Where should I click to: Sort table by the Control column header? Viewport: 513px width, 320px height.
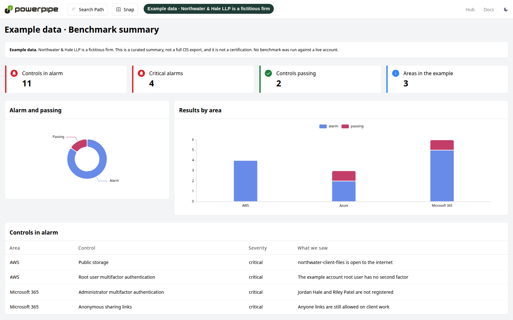tap(87, 248)
